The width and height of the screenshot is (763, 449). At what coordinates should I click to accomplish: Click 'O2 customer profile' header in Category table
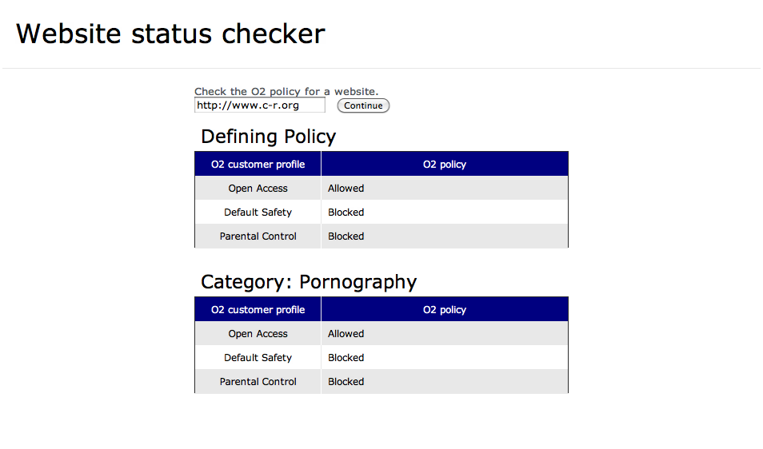click(x=258, y=310)
